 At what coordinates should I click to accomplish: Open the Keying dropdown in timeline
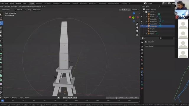tap(15, 98)
